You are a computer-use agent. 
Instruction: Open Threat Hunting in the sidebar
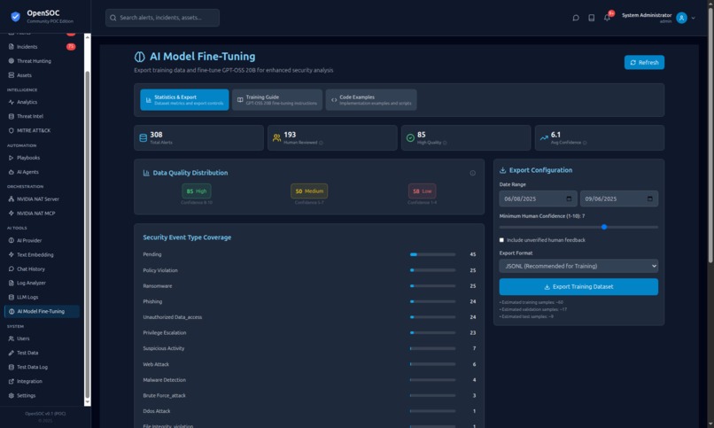tap(42, 61)
